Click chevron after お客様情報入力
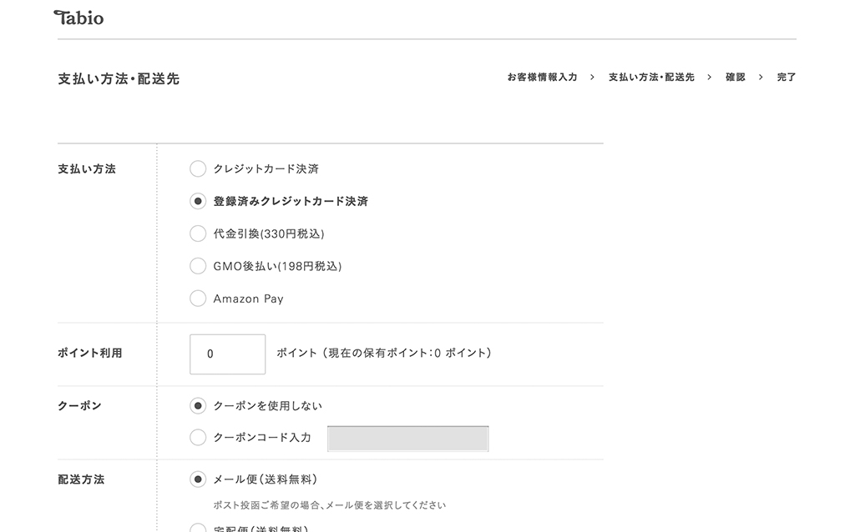855x532 pixels. pyautogui.click(x=593, y=78)
